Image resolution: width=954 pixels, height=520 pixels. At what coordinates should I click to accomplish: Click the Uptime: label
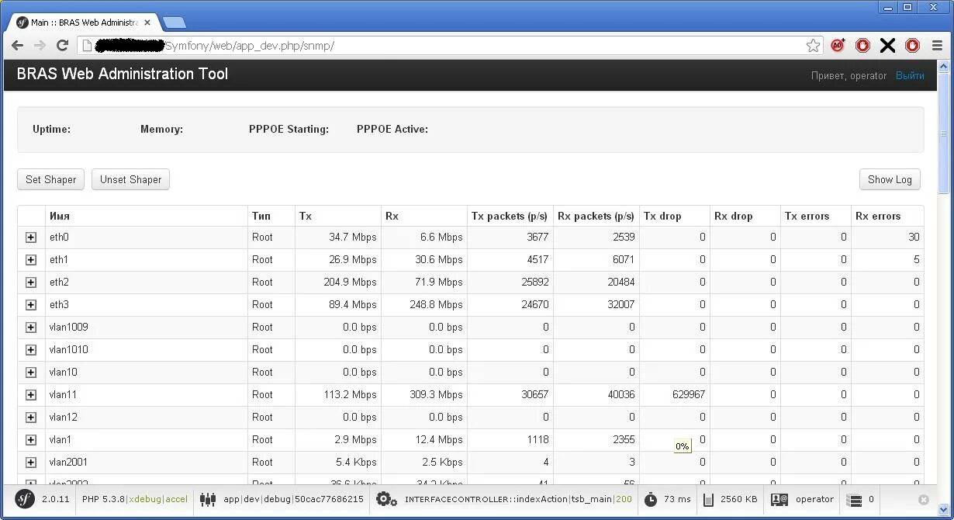click(x=51, y=130)
